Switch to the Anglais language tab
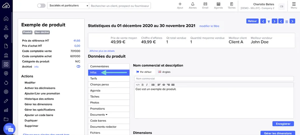This screenshot has width=300, height=135. 164,72
